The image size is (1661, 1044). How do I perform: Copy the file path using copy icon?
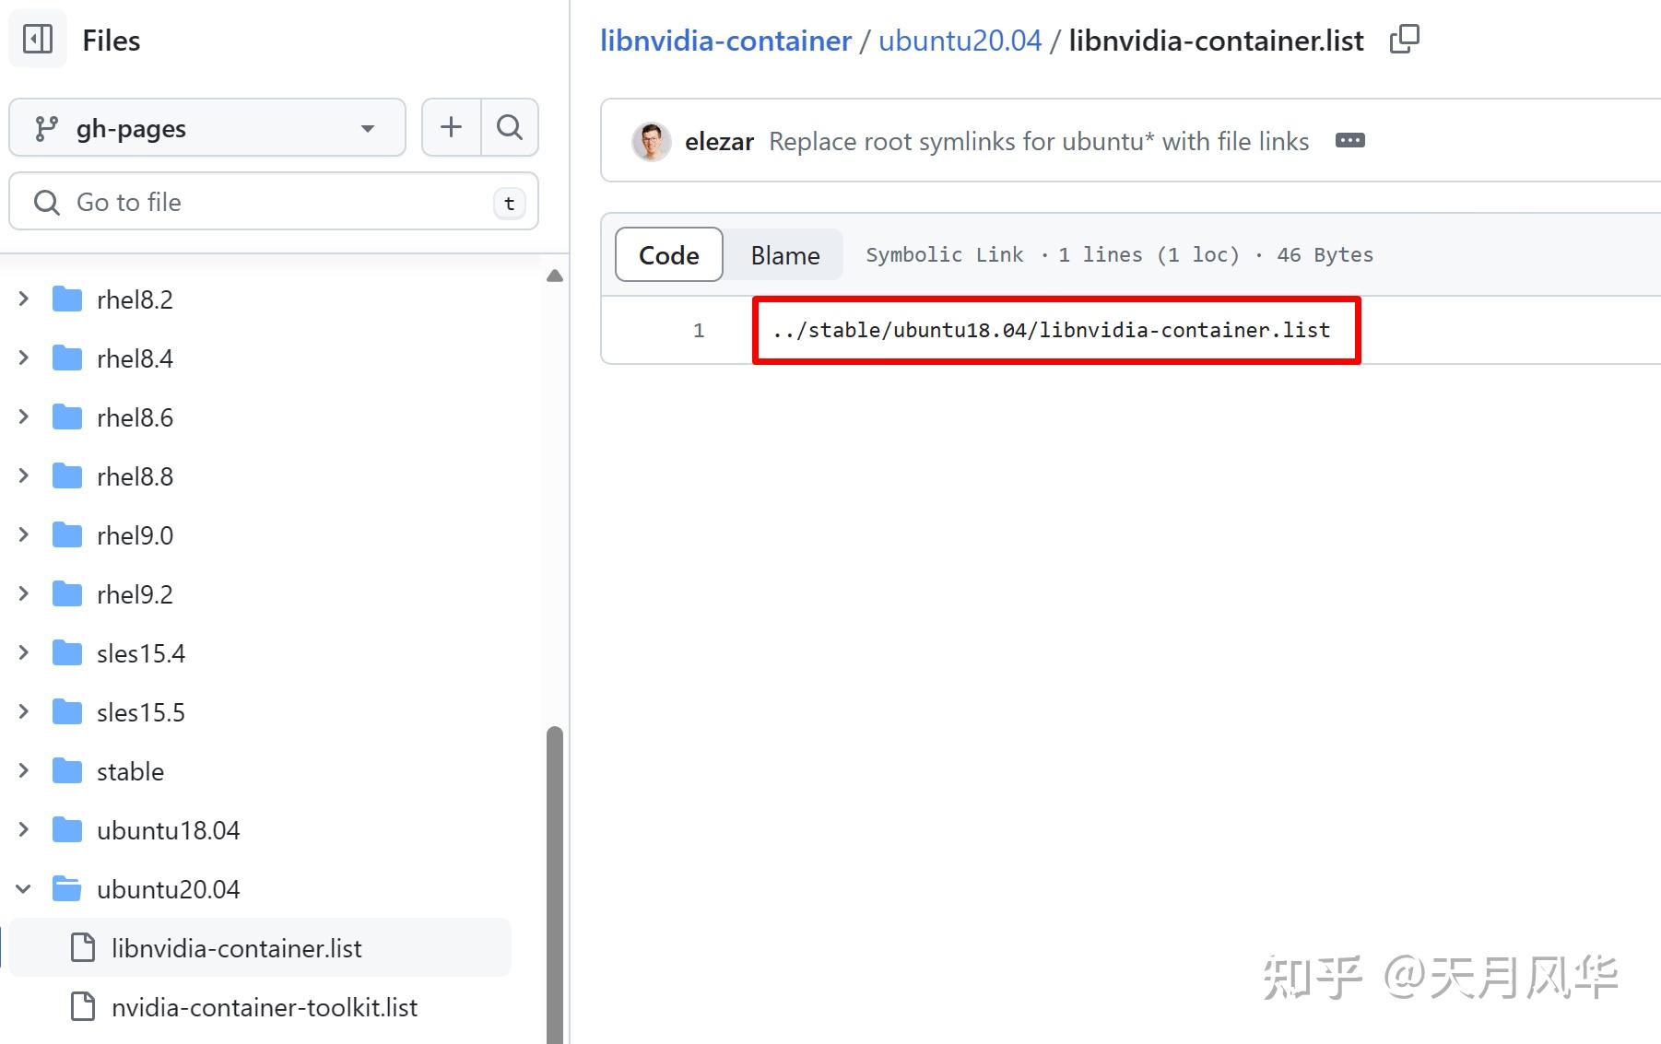[x=1404, y=39]
